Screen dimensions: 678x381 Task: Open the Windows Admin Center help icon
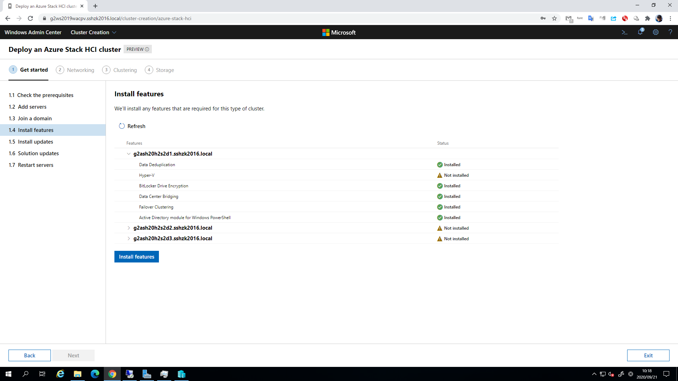click(670, 32)
